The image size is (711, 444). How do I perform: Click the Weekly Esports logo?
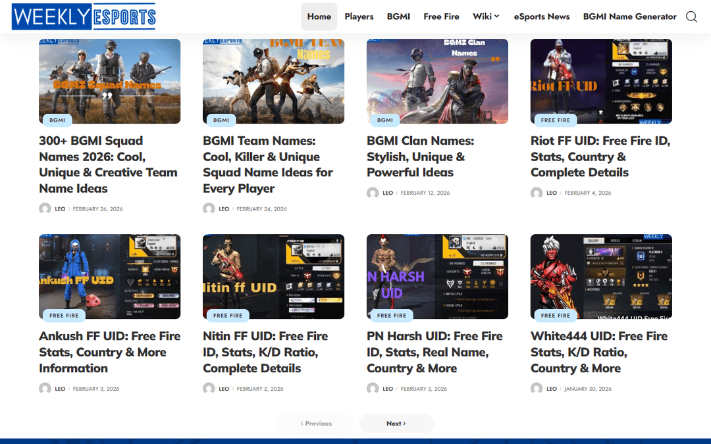[84, 16]
